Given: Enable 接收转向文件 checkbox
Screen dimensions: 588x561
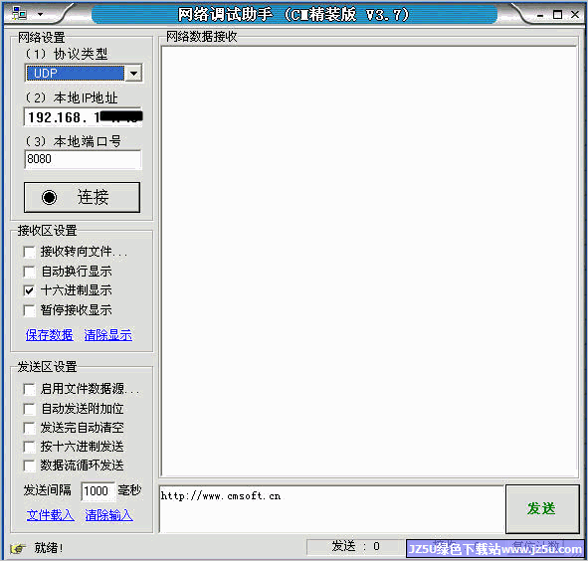Looking at the screenshot, I should point(29,252).
